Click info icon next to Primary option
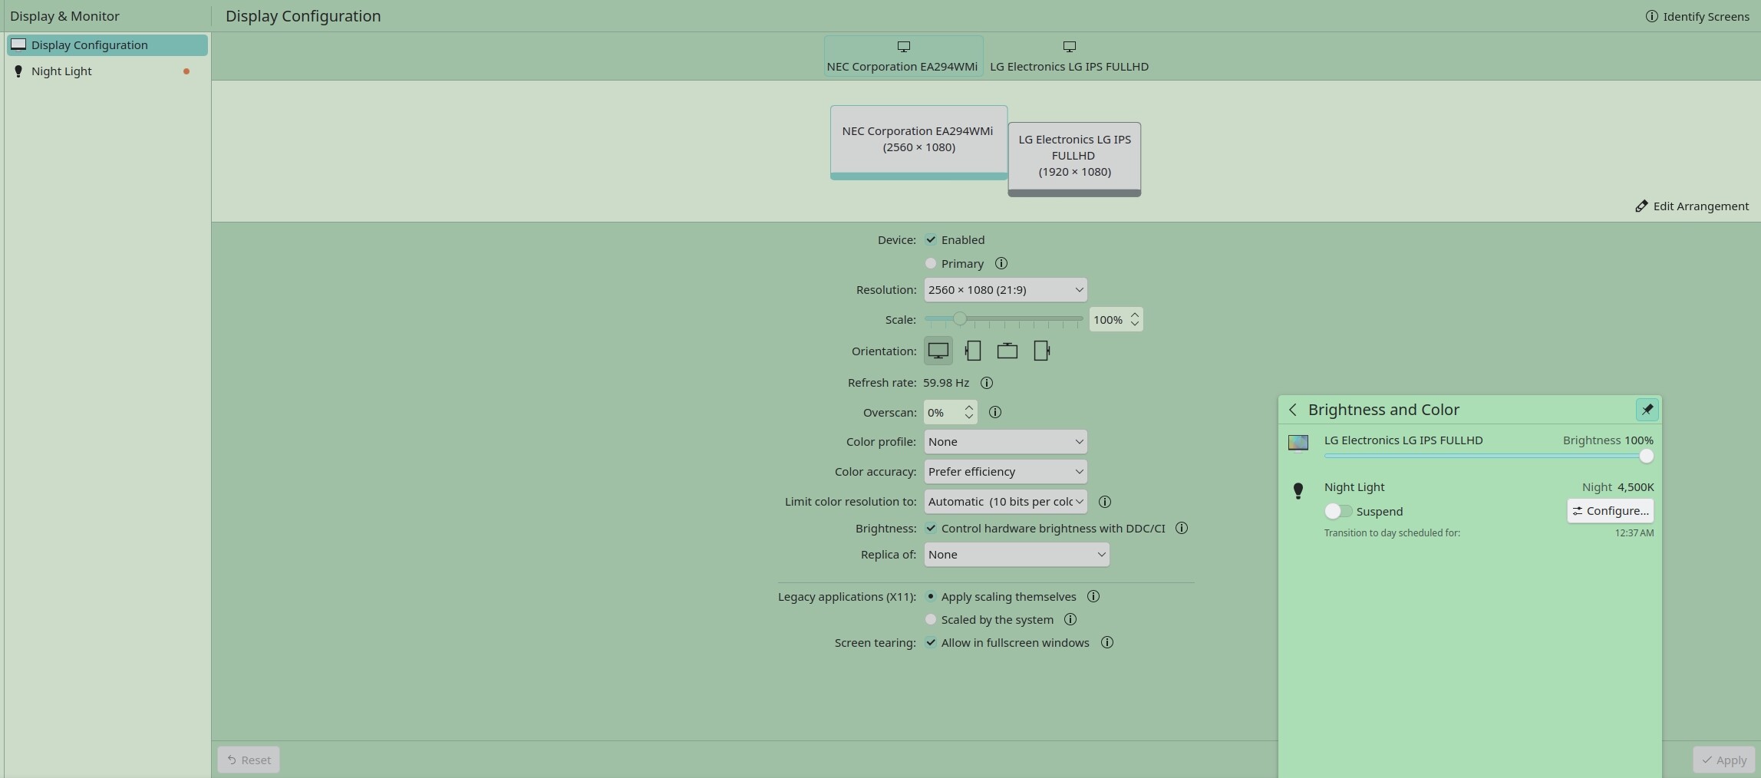1761x778 pixels. [x=1001, y=264]
